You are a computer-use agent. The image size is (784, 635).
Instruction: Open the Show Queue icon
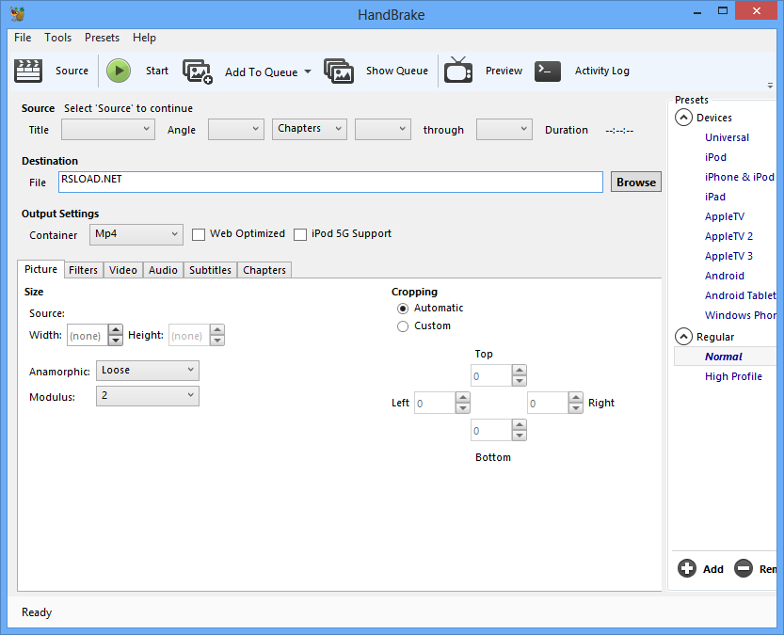pyautogui.click(x=339, y=71)
